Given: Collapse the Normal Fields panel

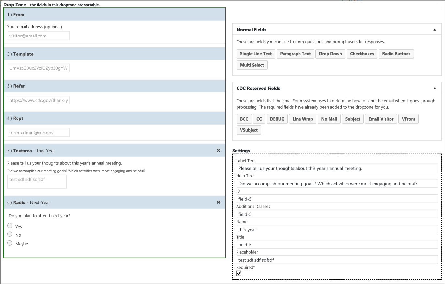Looking at the screenshot, I should 434,30.
